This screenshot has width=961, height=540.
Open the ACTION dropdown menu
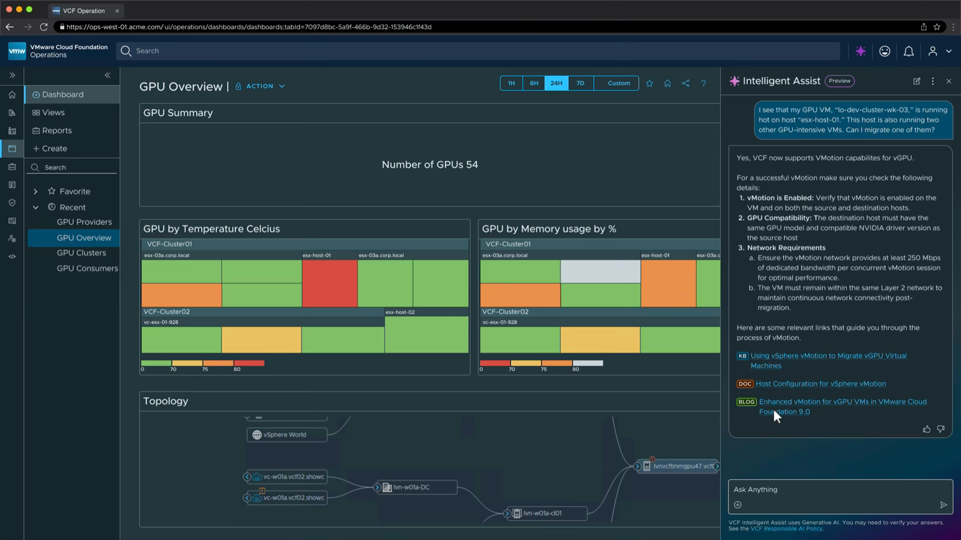(x=265, y=86)
